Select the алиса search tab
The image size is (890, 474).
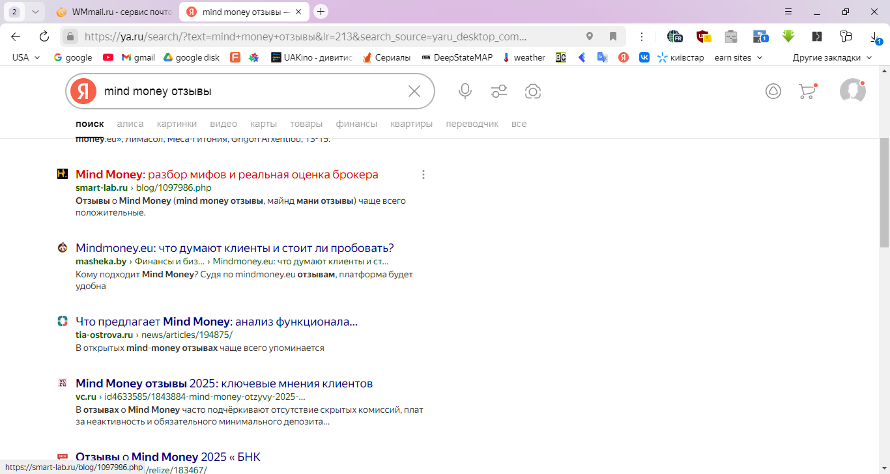[130, 124]
